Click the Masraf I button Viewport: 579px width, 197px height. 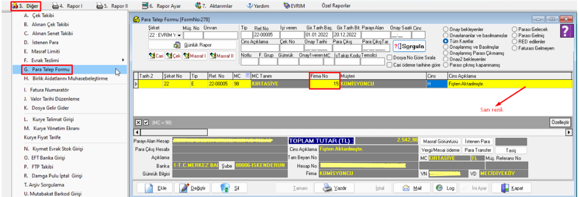195,56
